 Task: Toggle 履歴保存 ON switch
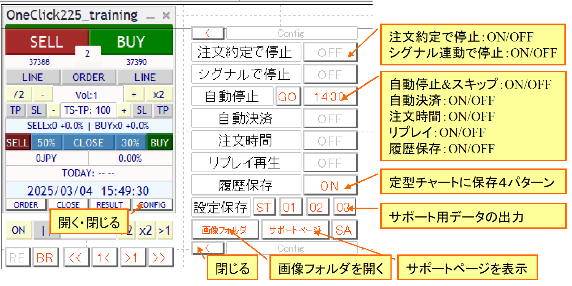(330, 186)
